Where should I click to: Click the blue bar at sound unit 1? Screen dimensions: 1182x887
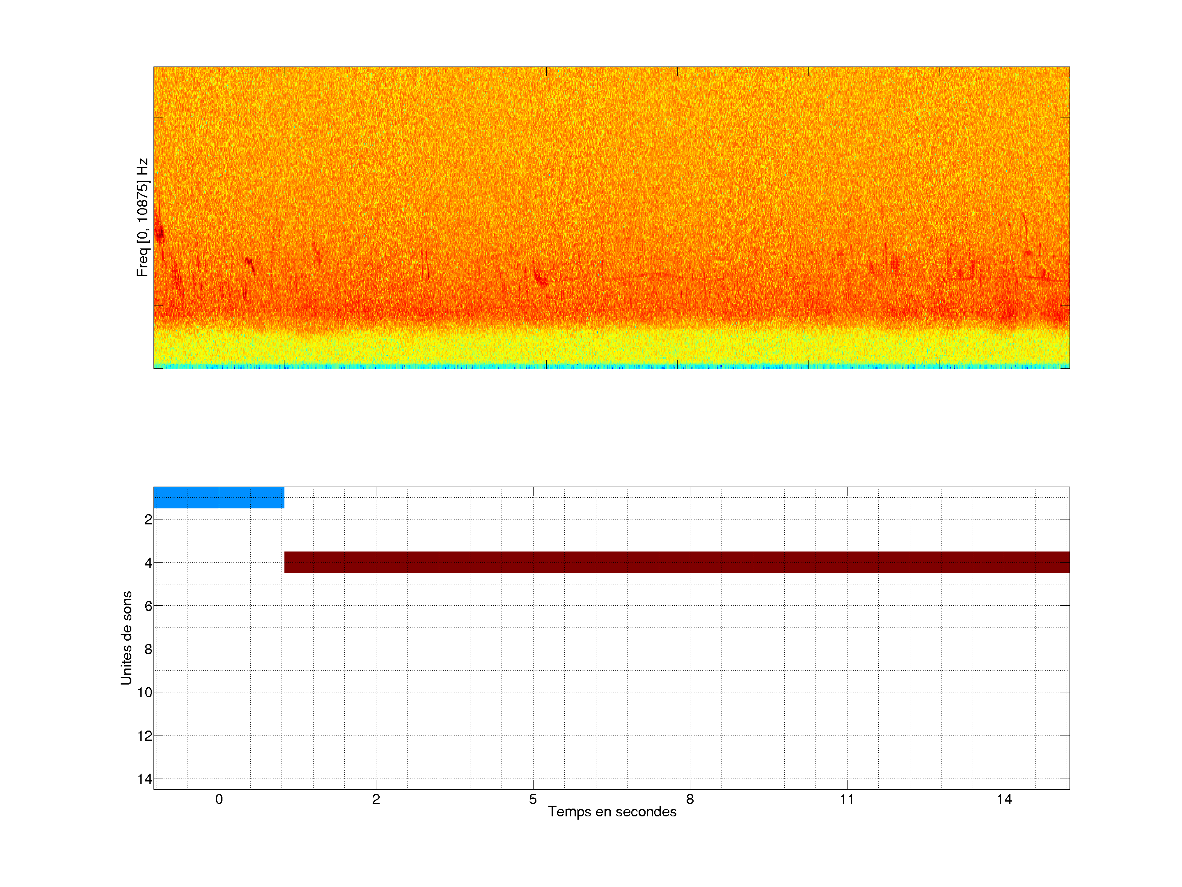219,497
